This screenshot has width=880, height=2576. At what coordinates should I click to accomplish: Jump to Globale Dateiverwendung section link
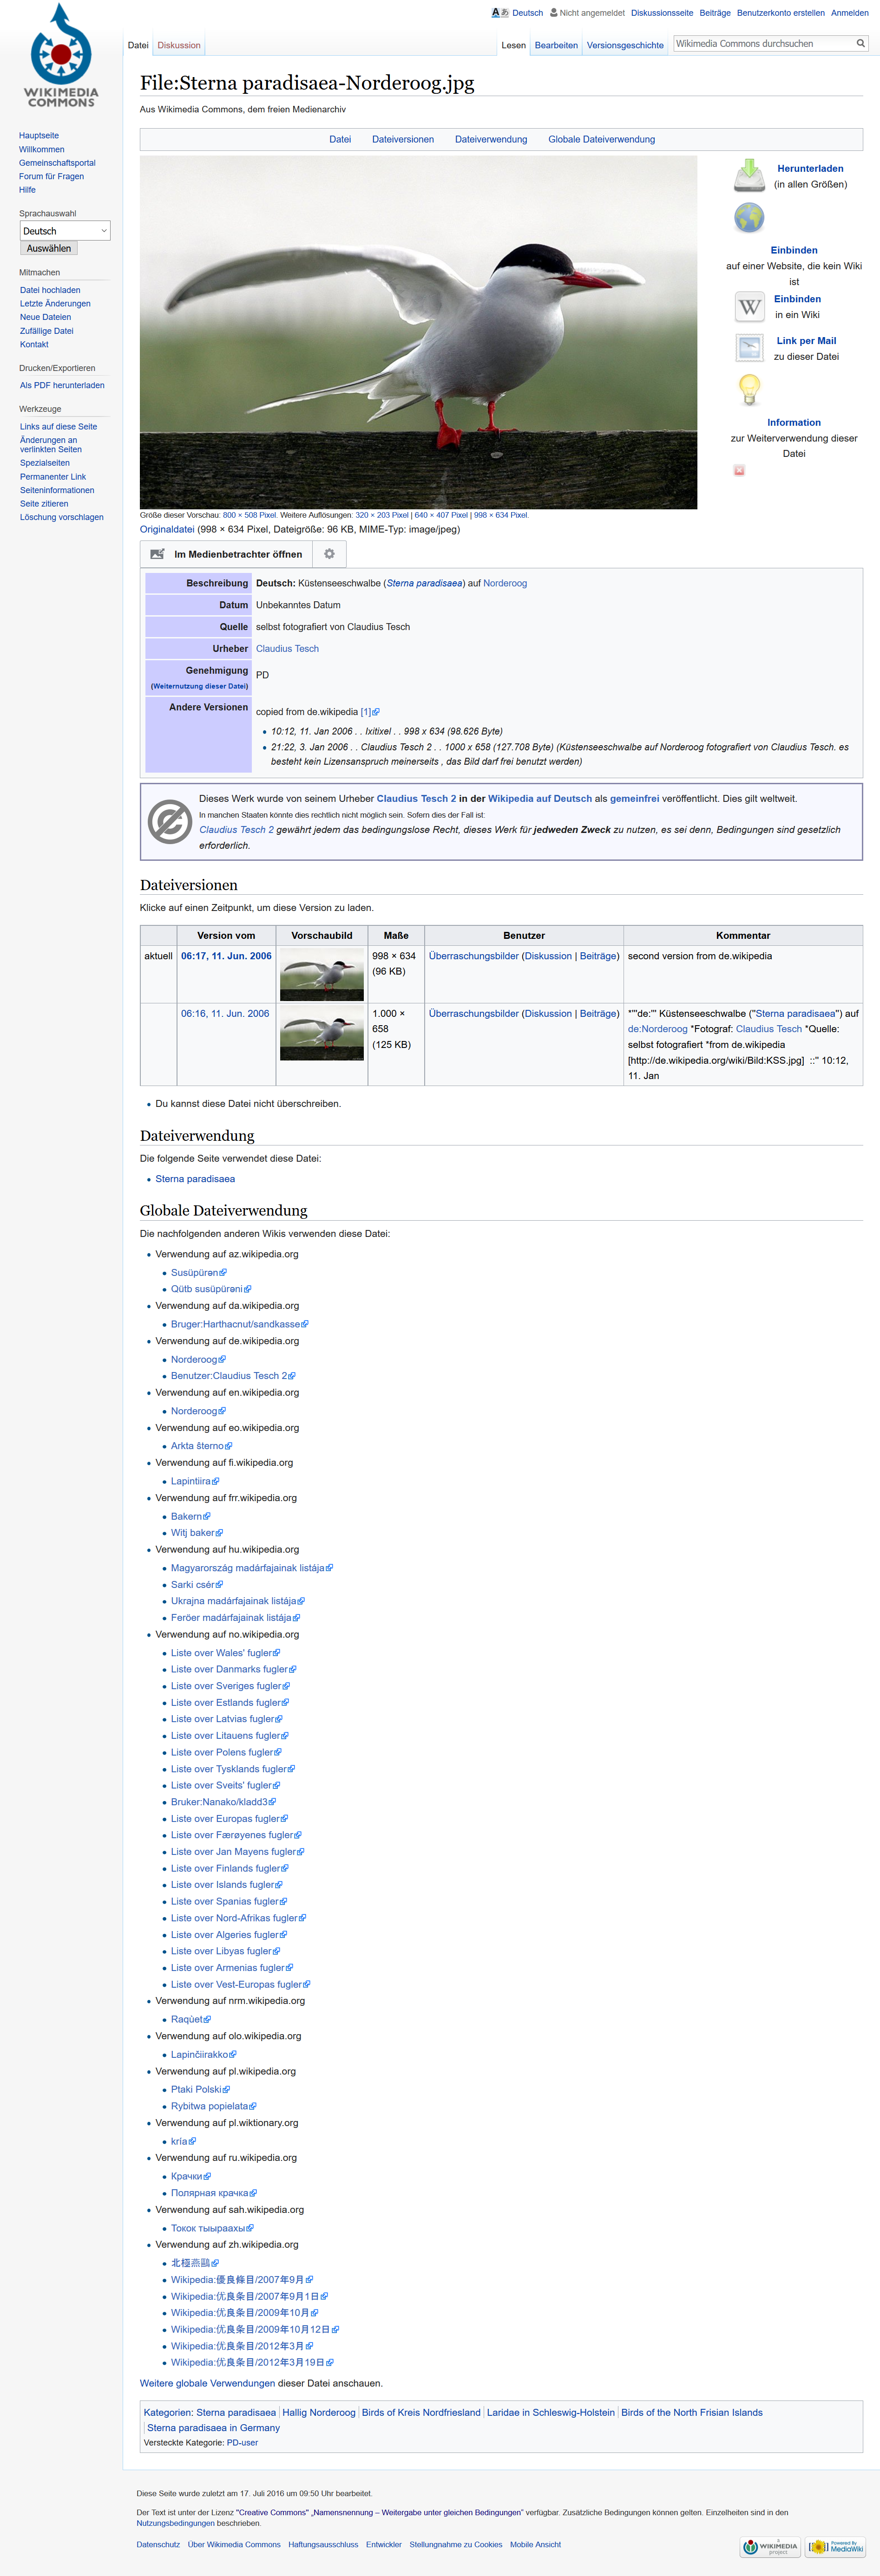click(602, 139)
